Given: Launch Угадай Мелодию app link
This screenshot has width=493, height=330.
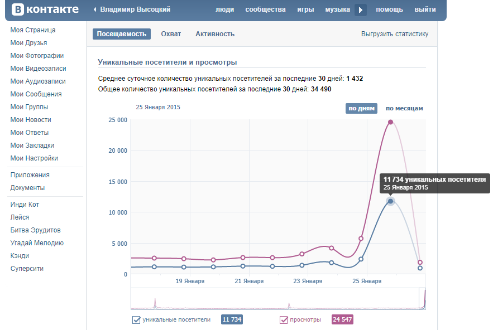Looking at the screenshot, I should click(x=37, y=243).
